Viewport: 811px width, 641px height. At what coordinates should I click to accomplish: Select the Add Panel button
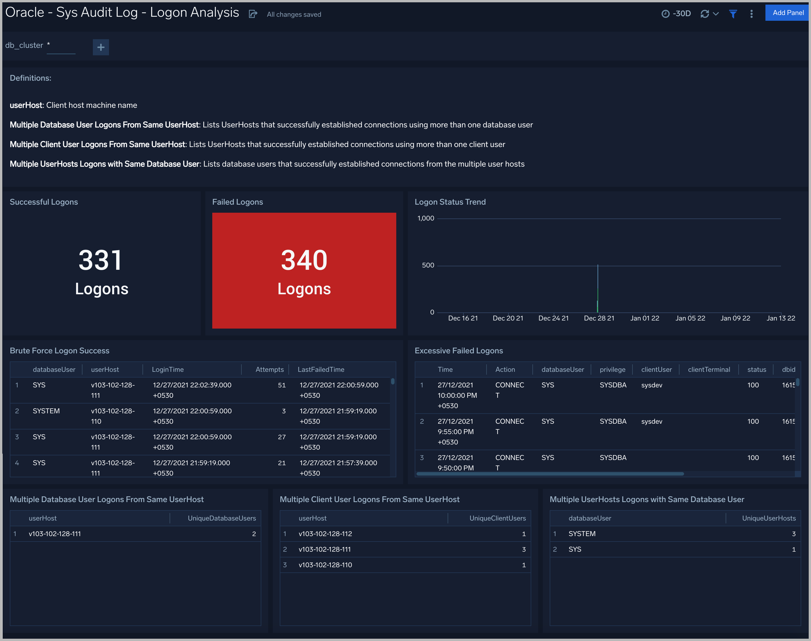pyautogui.click(x=787, y=12)
